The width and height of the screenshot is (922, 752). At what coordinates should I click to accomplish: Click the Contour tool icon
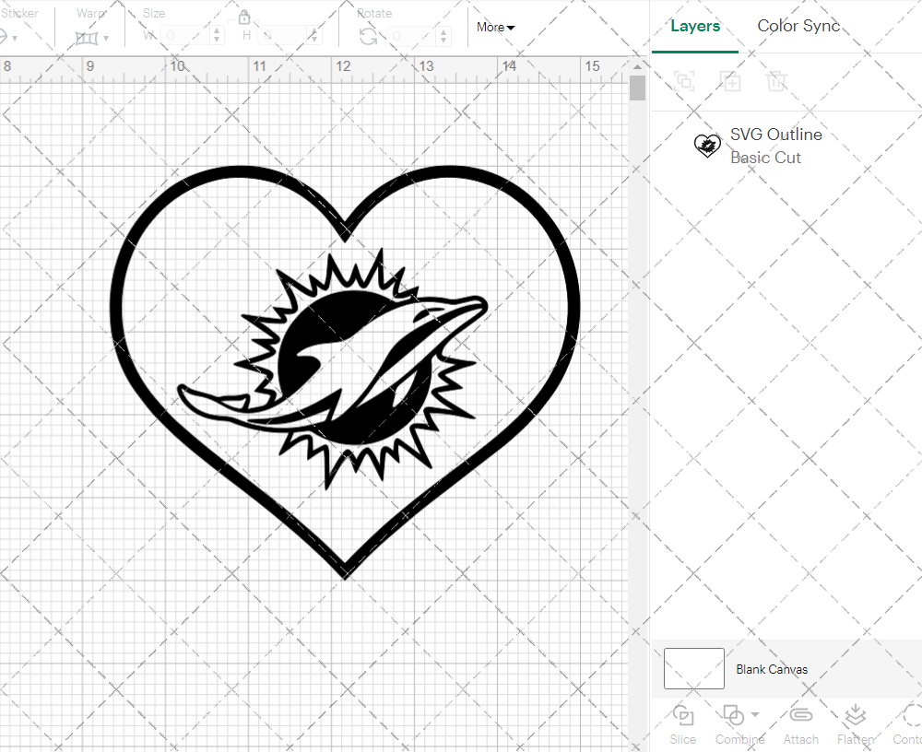(912, 715)
